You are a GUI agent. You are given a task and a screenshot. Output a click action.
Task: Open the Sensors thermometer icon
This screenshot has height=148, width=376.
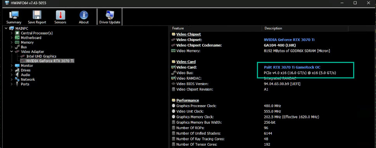(61, 15)
